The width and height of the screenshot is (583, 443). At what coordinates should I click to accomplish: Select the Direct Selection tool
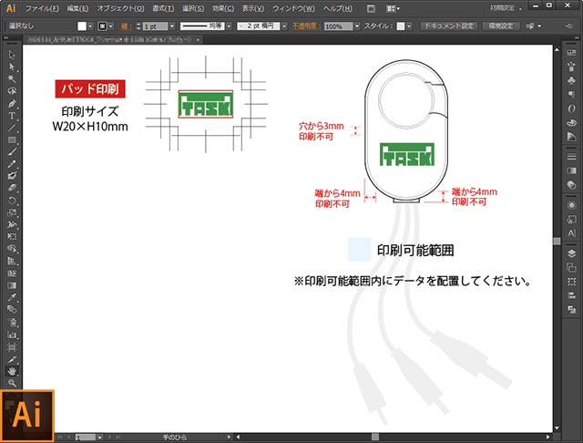coord(12,67)
